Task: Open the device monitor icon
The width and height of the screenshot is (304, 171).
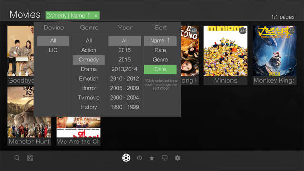Action: tap(165, 158)
